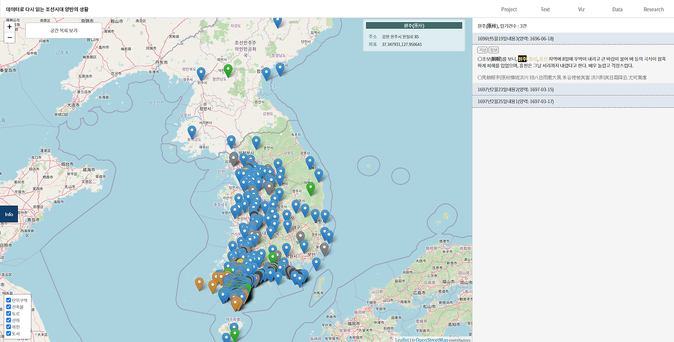Follow the 홍천 place link in diary text
This screenshot has height=342, width=674.
pyautogui.click(x=543, y=59)
